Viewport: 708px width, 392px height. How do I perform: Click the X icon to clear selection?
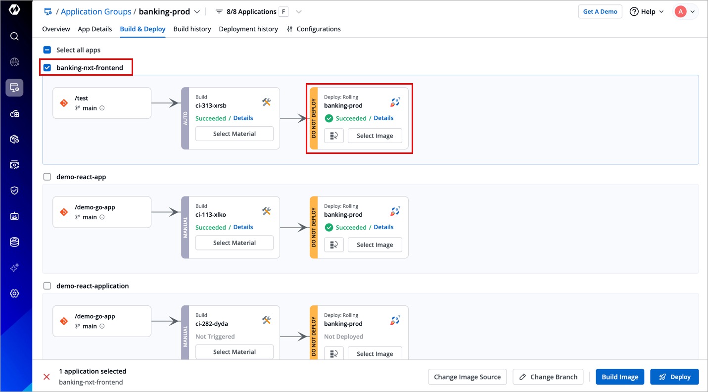tap(47, 377)
